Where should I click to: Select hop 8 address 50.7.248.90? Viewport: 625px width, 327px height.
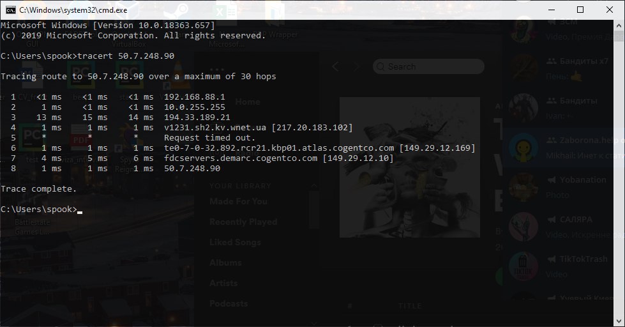tap(192, 168)
